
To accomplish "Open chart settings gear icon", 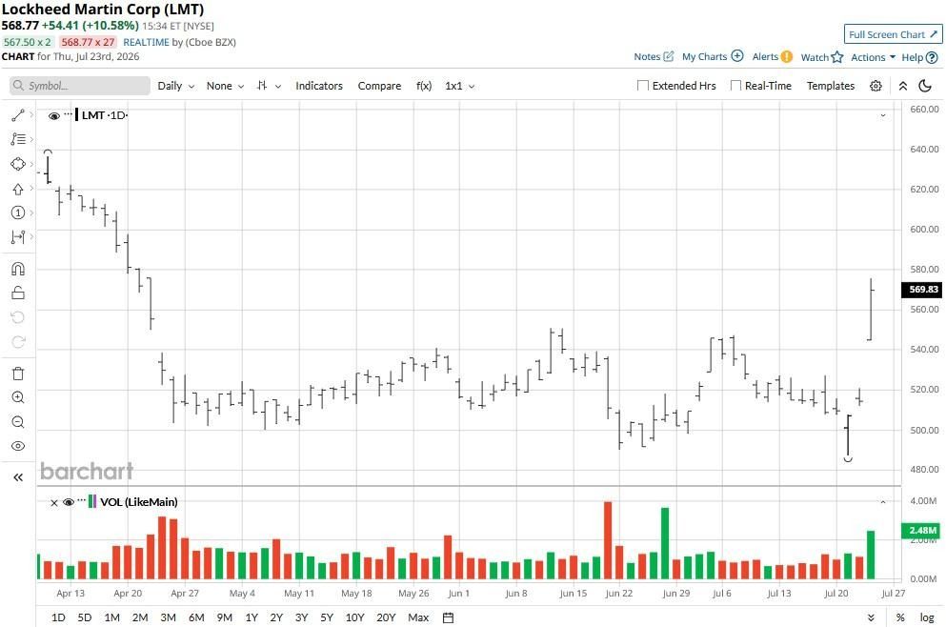I will click(876, 86).
